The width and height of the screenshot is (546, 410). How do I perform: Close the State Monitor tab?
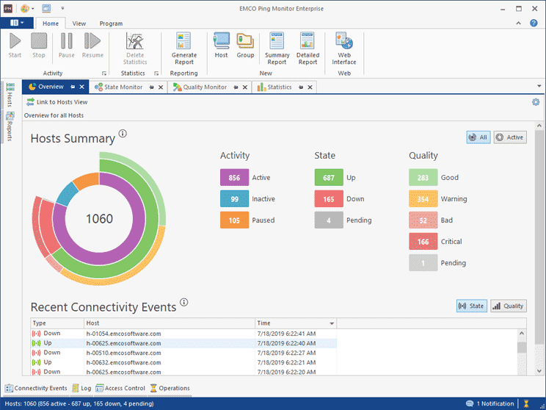coord(161,87)
